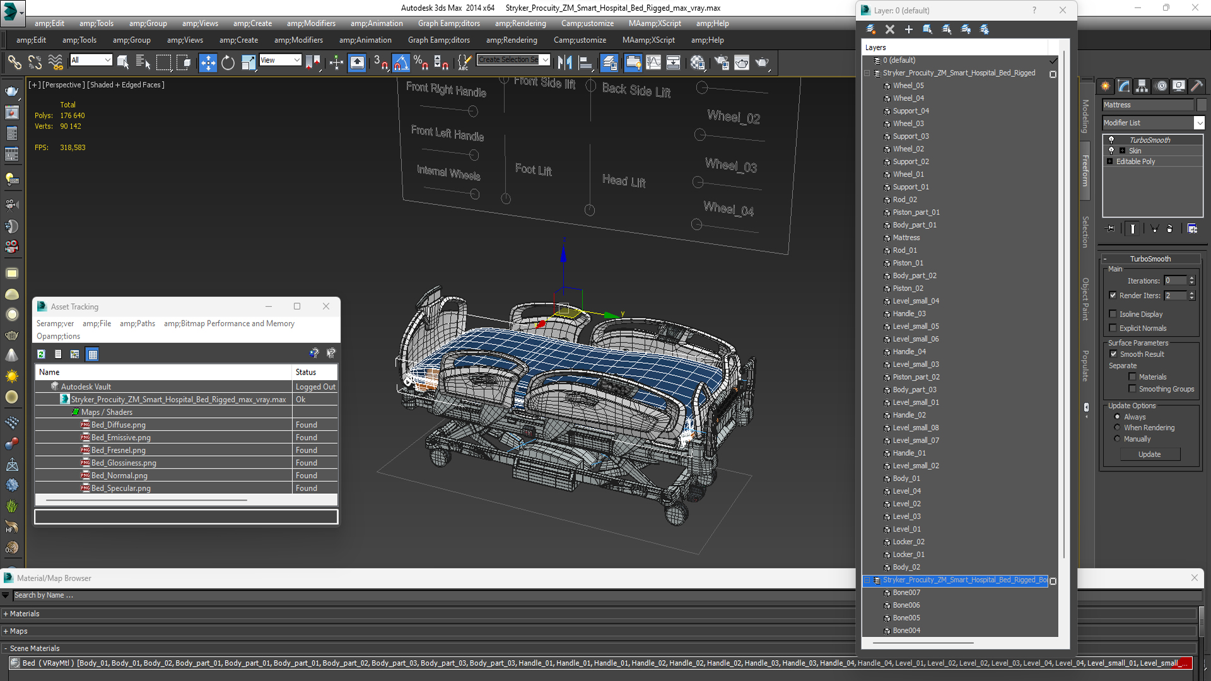
Task: Open the selection filter All dropdown
Action: [x=91, y=60]
